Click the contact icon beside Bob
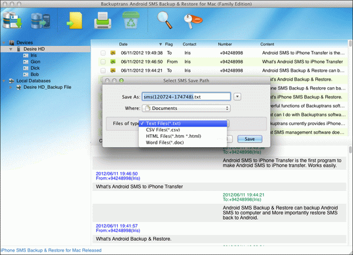The height and width of the screenshot is (255, 353). click(26, 74)
